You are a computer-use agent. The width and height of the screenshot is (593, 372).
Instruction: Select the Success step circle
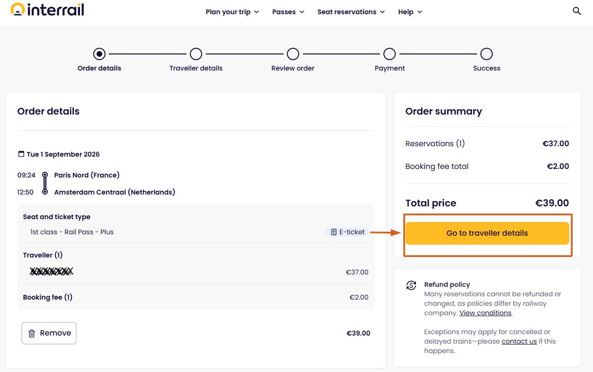(x=487, y=54)
